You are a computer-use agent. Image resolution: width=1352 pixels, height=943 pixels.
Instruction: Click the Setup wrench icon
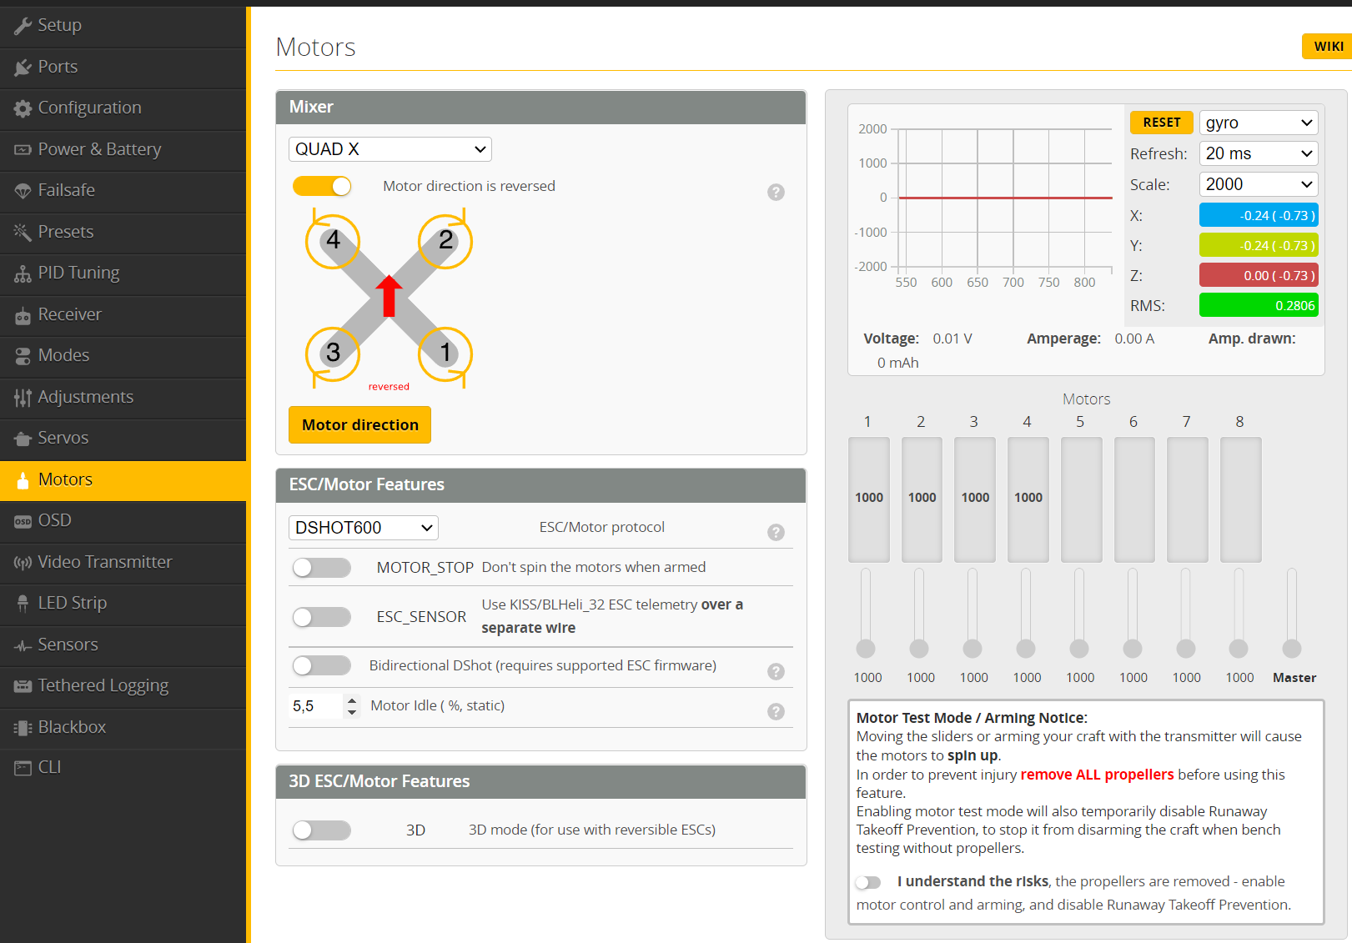pos(23,26)
